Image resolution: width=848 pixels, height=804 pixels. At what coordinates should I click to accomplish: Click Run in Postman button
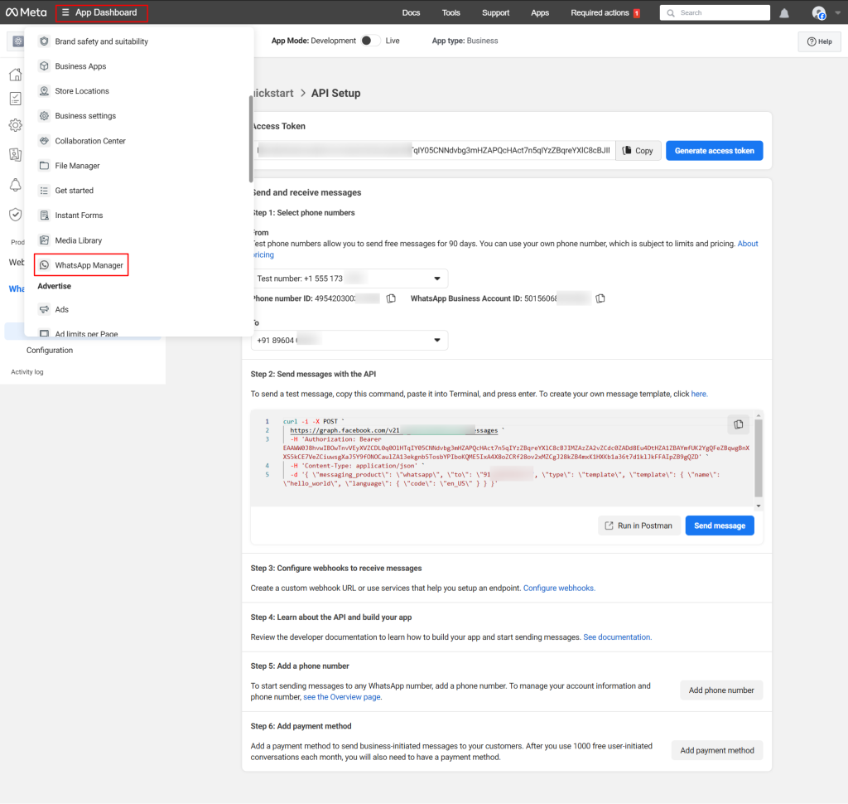click(x=638, y=526)
